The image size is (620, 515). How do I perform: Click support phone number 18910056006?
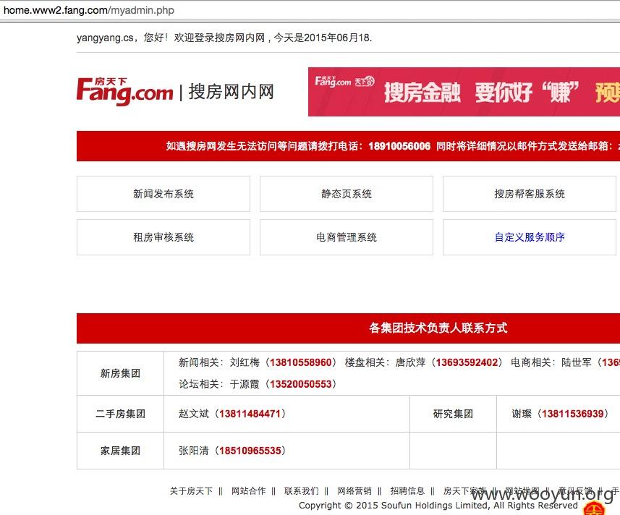pyautogui.click(x=399, y=146)
